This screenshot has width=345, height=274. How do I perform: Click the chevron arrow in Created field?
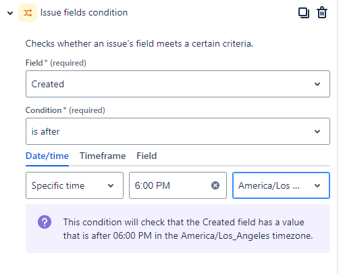tap(317, 84)
